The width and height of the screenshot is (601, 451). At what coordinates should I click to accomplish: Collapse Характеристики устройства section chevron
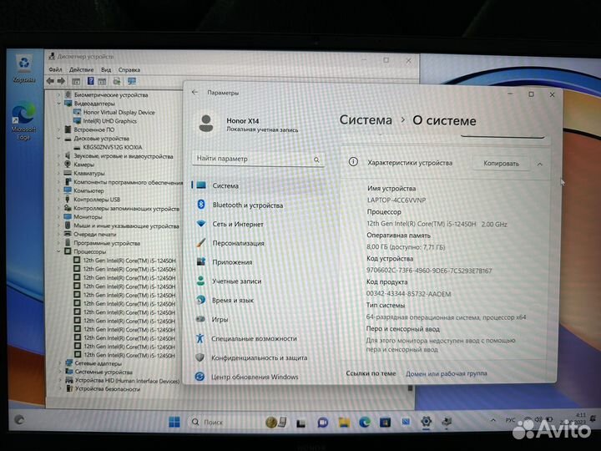[x=540, y=165]
